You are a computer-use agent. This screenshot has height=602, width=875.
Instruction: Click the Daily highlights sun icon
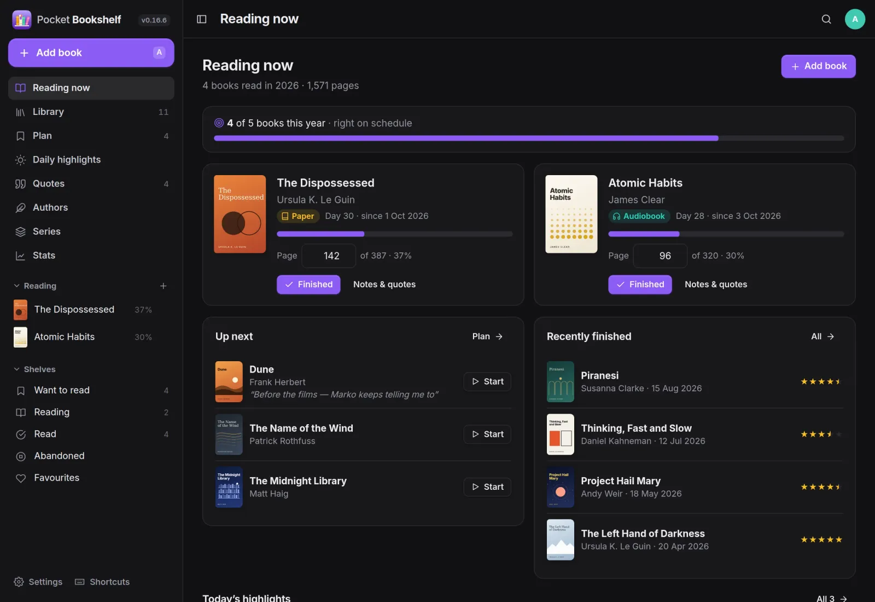pyautogui.click(x=20, y=160)
